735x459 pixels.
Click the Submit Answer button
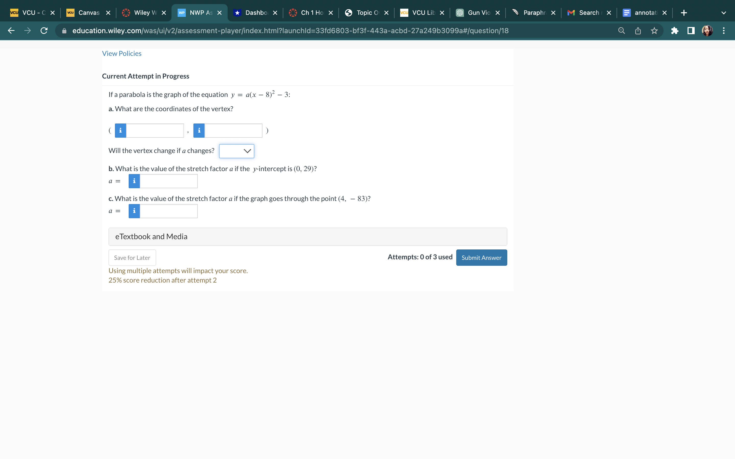pyautogui.click(x=481, y=258)
